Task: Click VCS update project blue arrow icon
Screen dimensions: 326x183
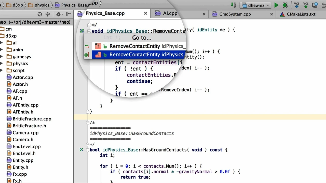Action: 297,5
